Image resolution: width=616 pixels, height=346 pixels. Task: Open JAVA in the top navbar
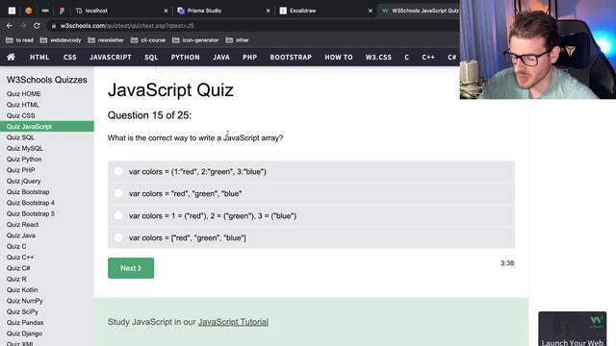221,58
